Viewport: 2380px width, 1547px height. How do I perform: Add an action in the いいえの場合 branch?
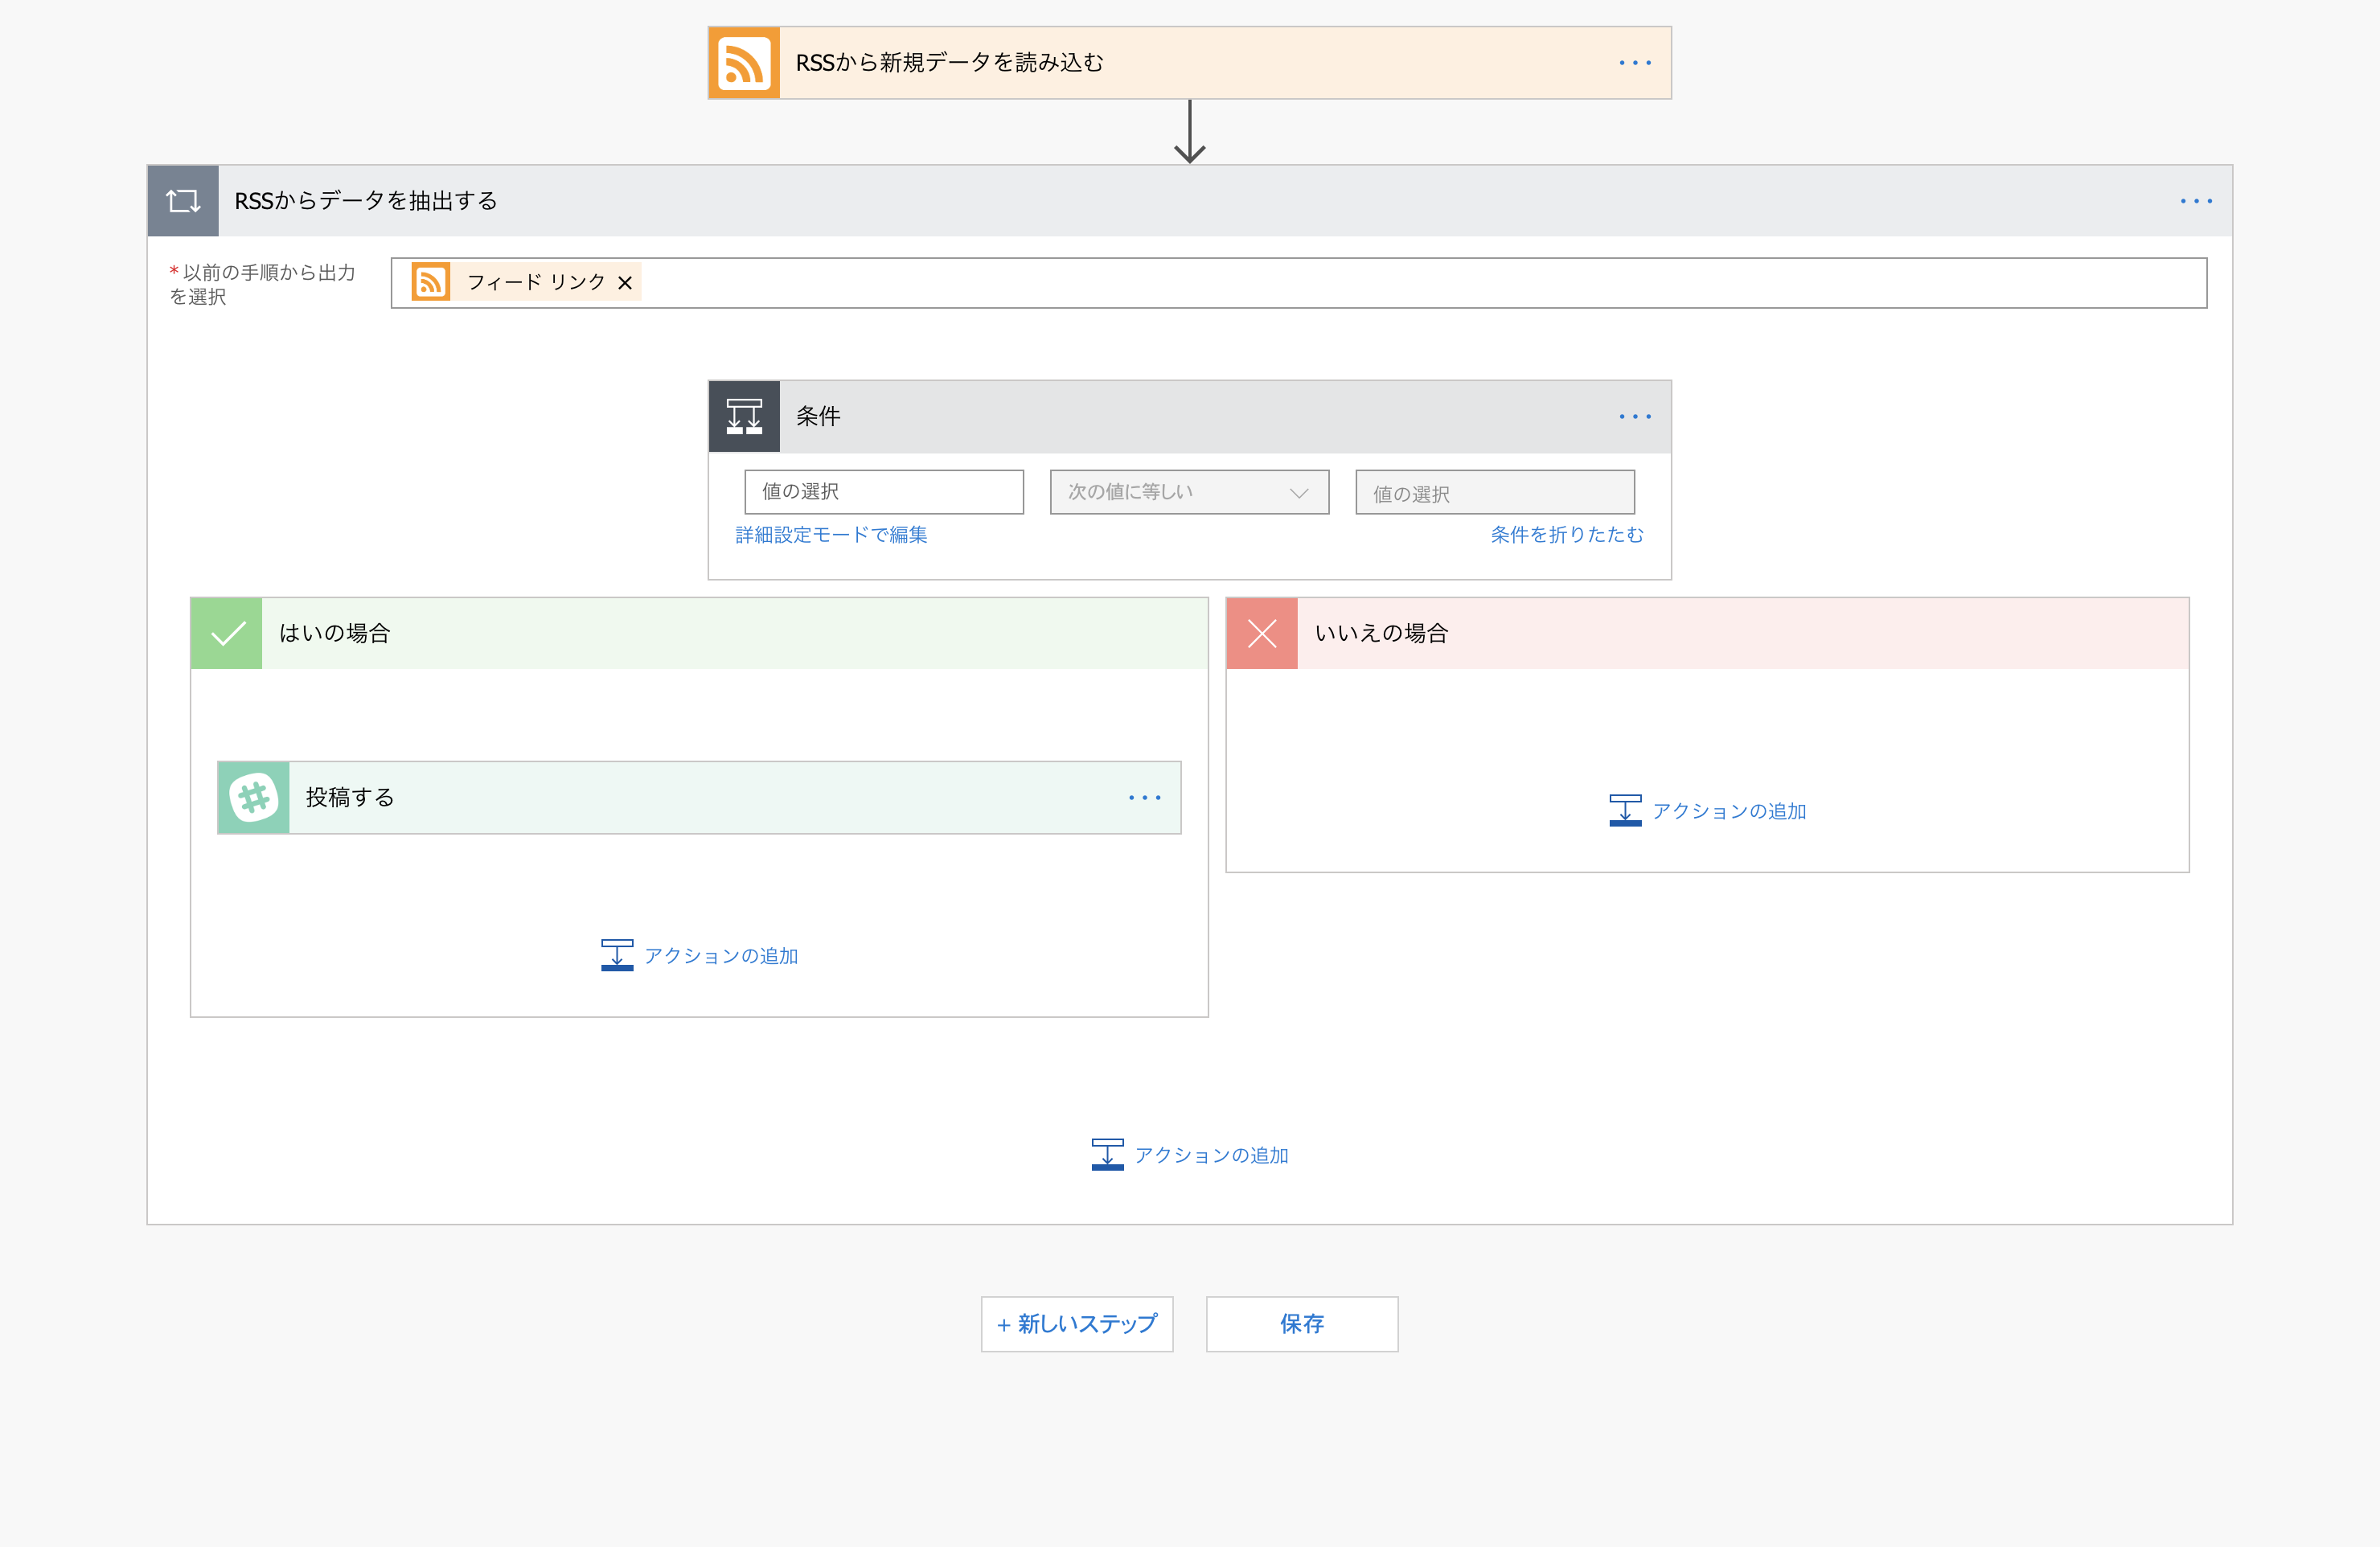click(1707, 810)
